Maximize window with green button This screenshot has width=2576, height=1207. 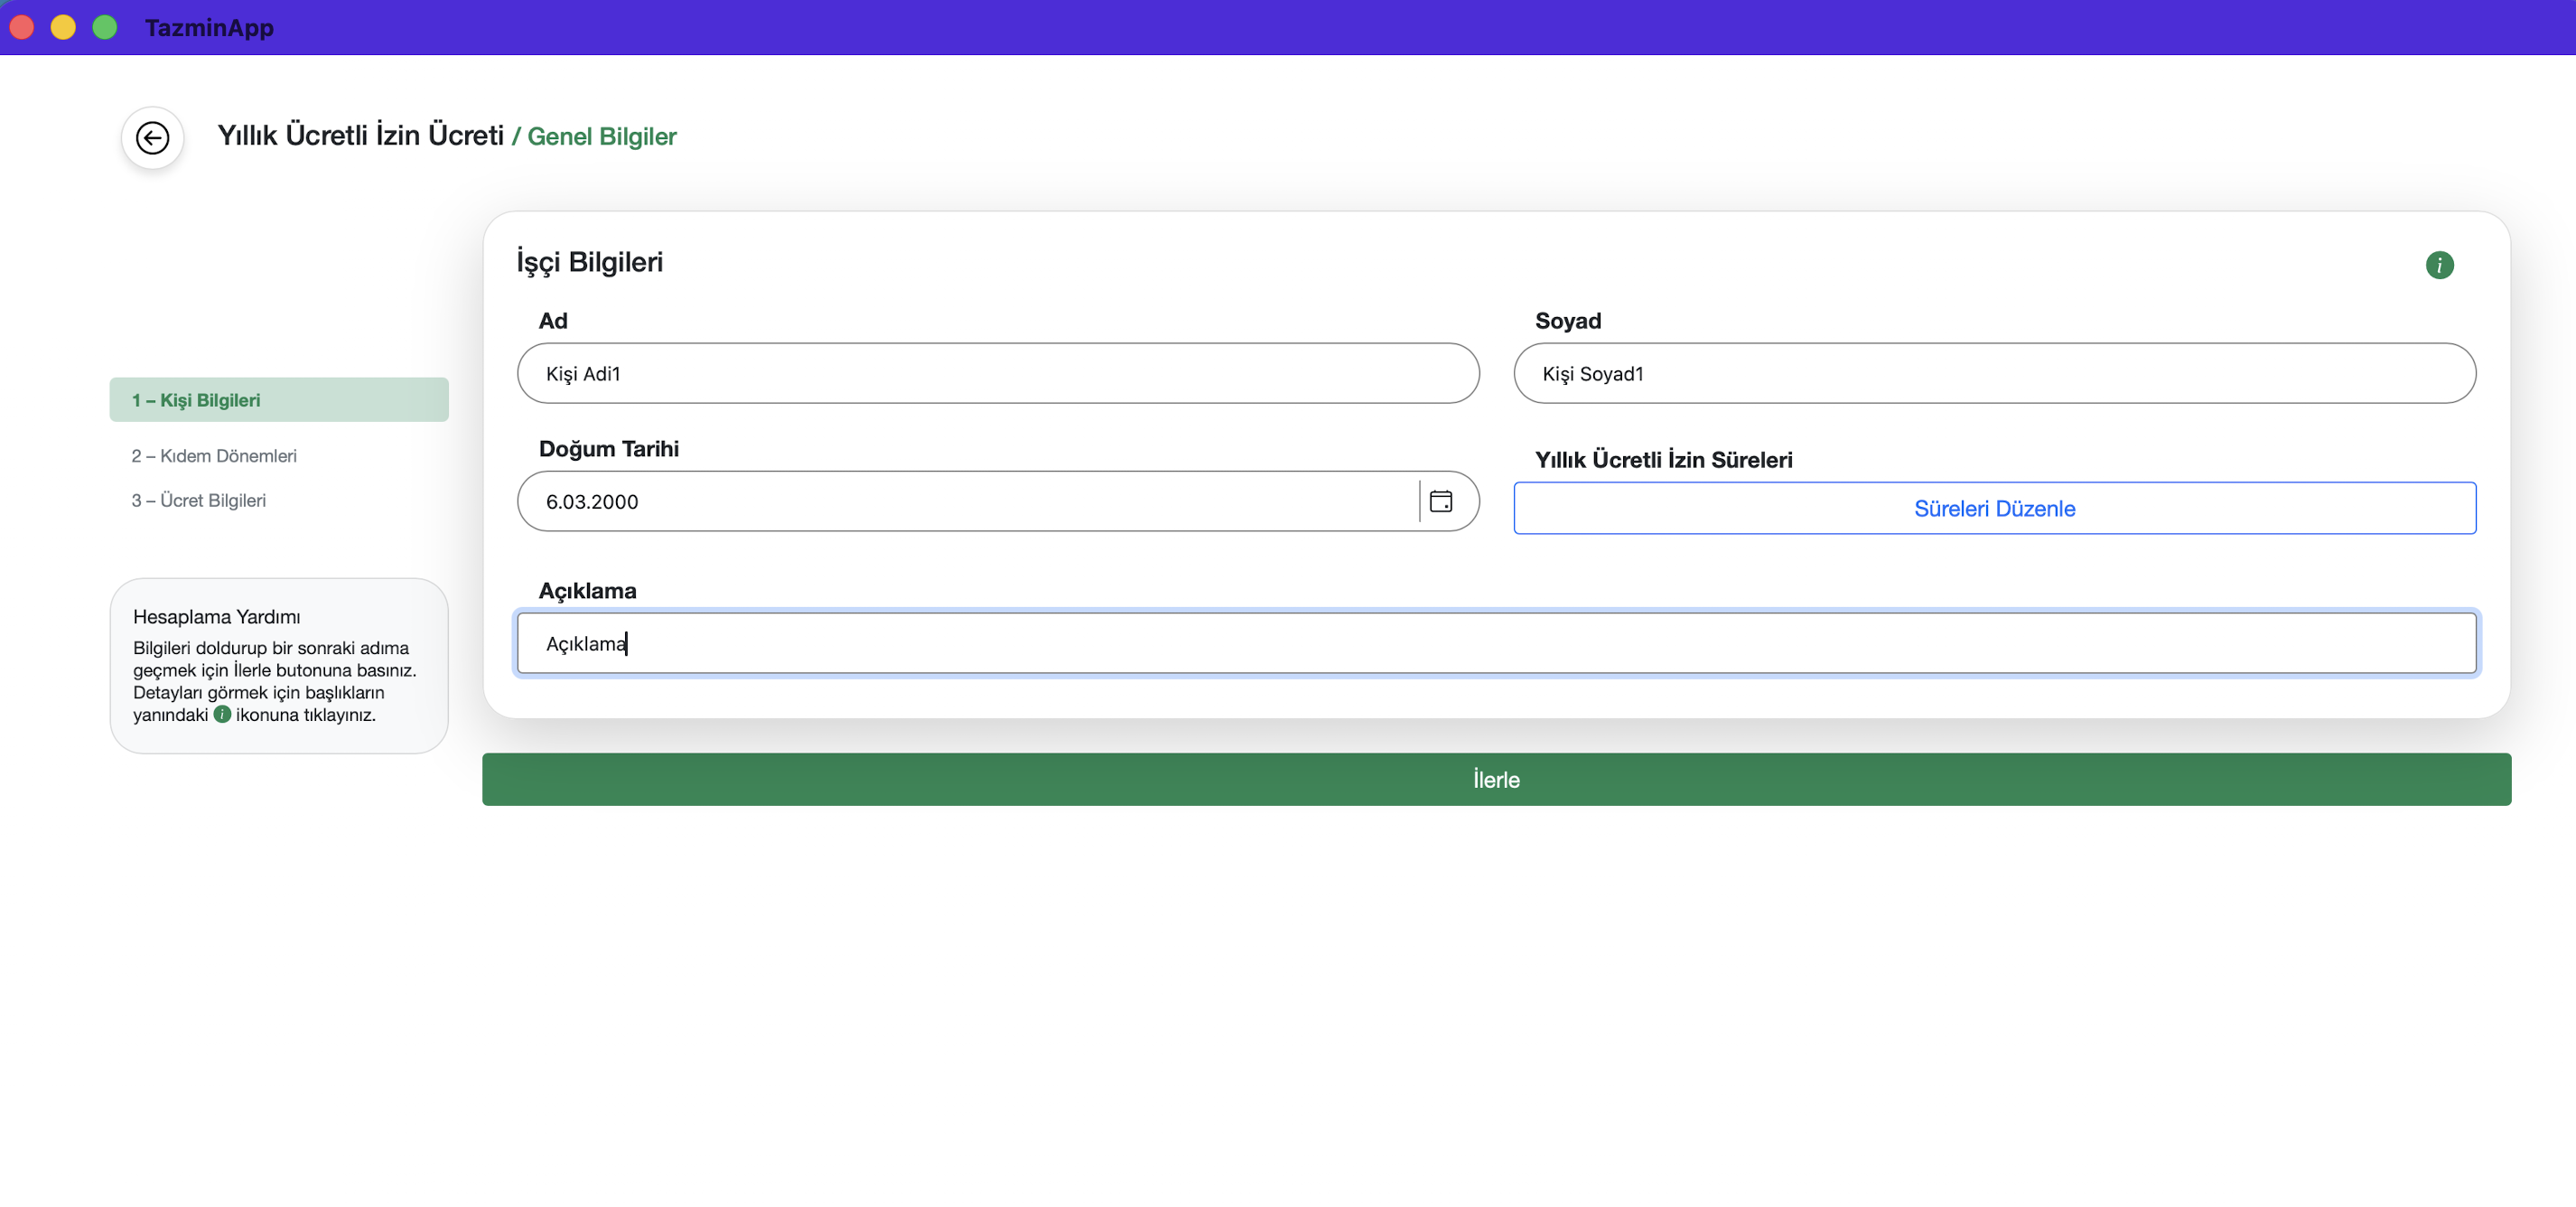click(x=104, y=27)
